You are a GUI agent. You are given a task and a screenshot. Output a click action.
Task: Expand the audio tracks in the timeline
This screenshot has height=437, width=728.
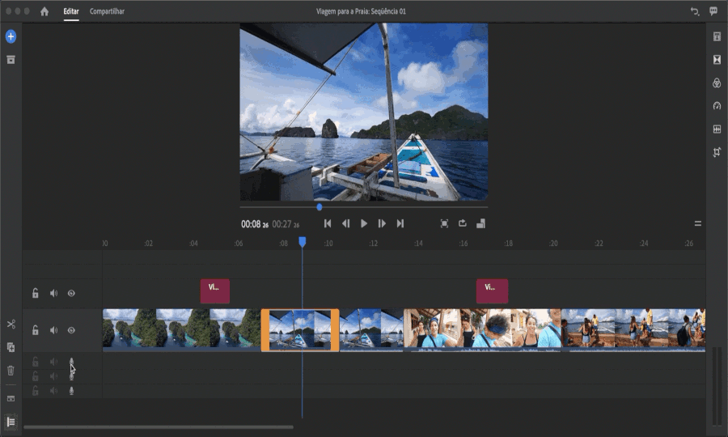click(x=11, y=422)
